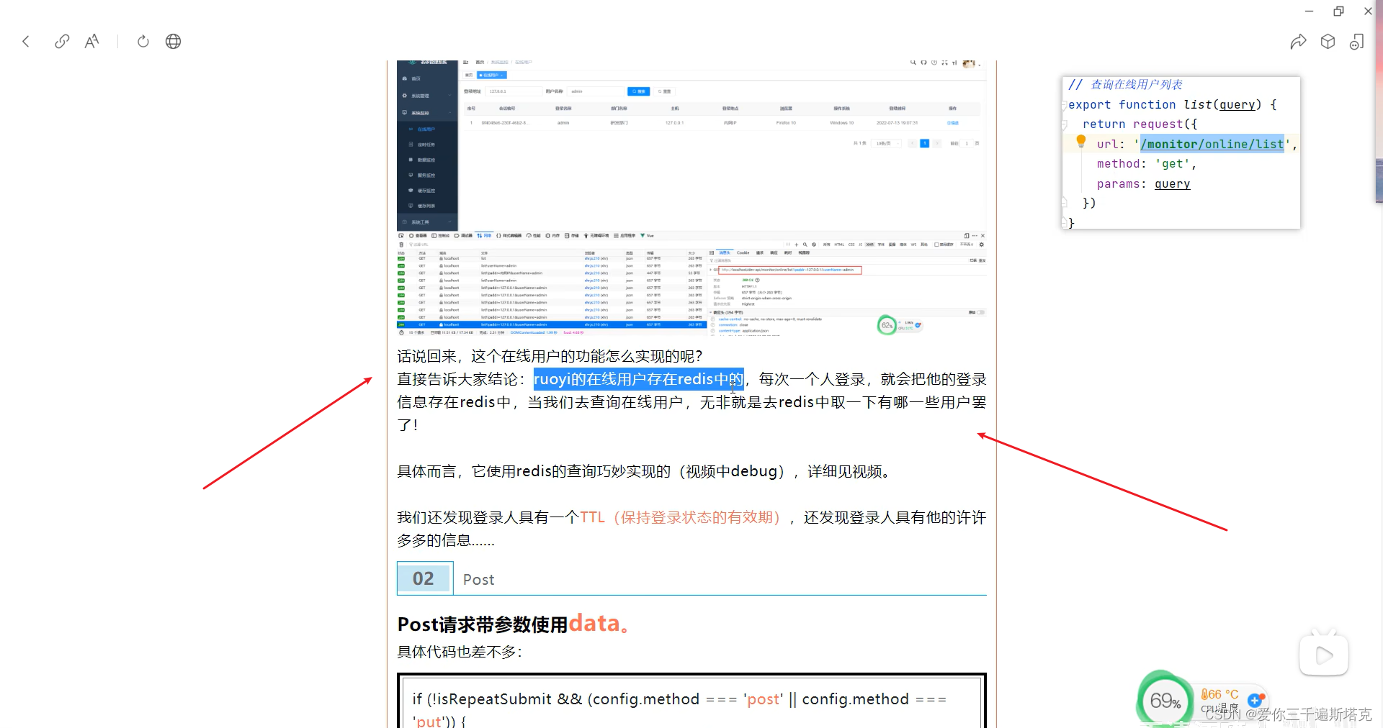Share the article with the arrow icon
This screenshot has height=728, width=1383.
(1298, 42)
